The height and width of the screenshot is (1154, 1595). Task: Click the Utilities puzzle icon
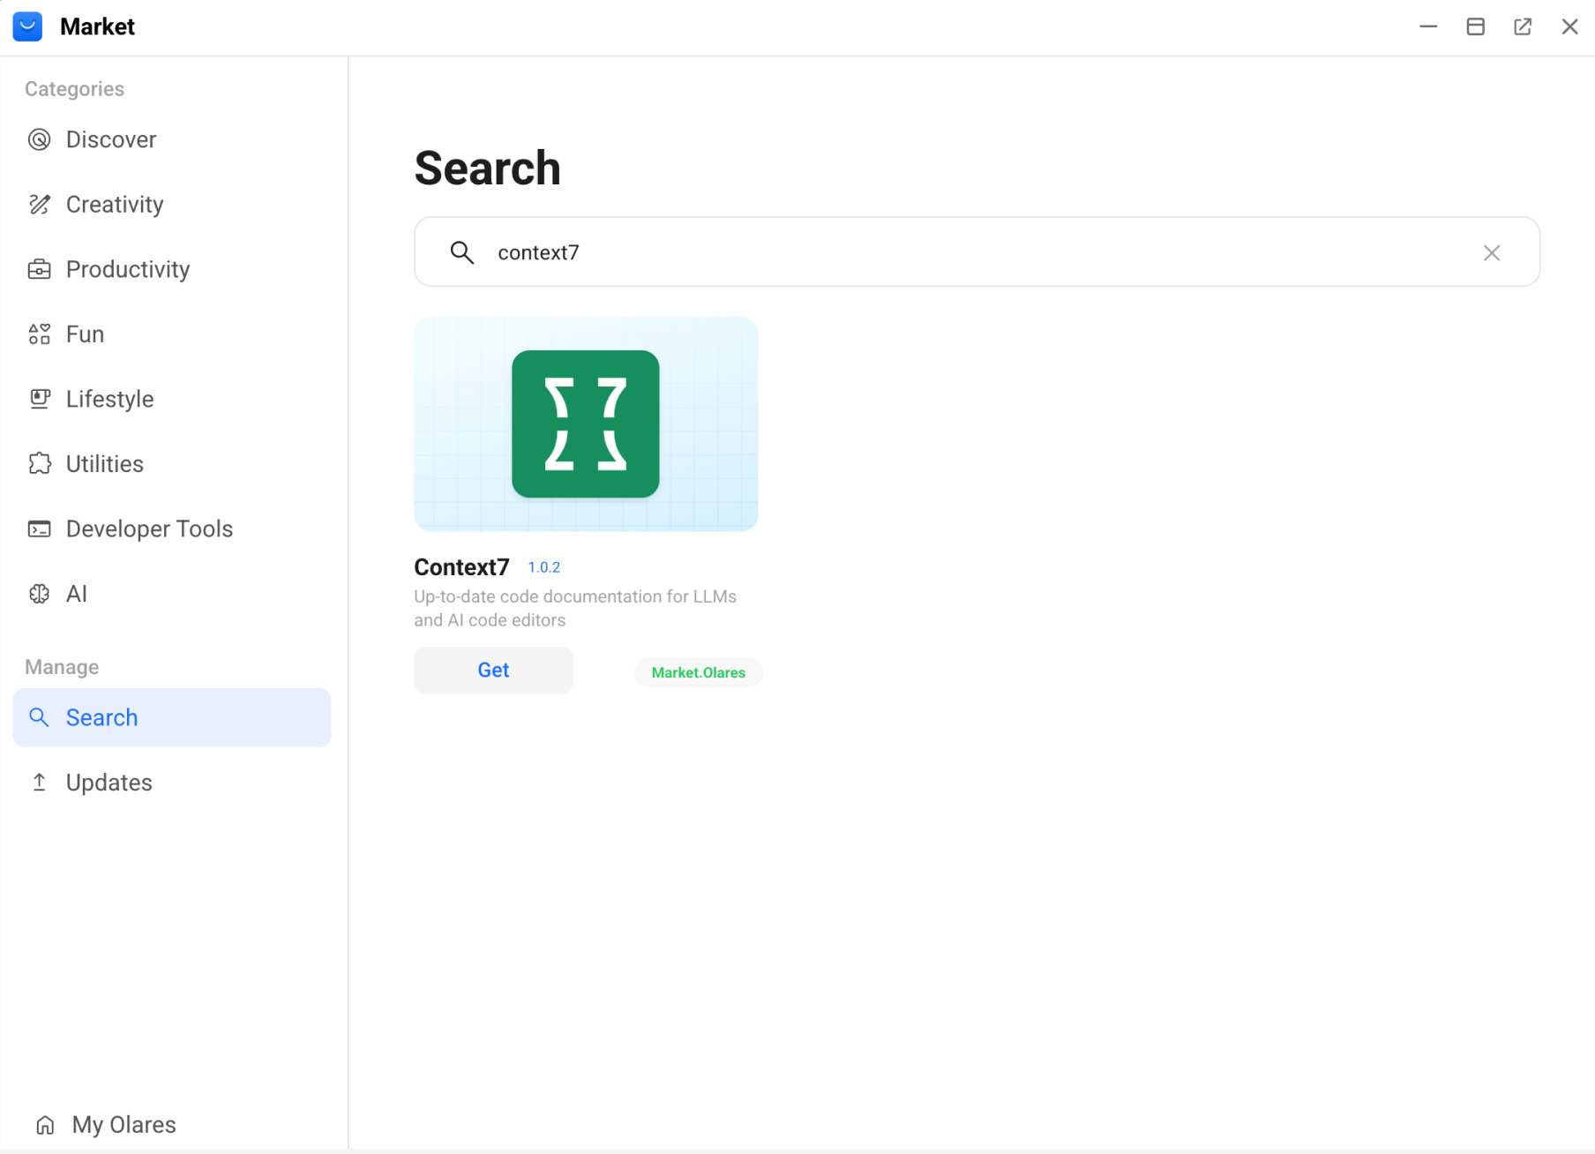[x=39, y=463]
